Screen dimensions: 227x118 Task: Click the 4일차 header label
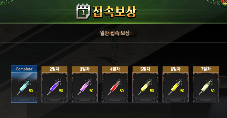pyautogui.click(x=115, y=69)
